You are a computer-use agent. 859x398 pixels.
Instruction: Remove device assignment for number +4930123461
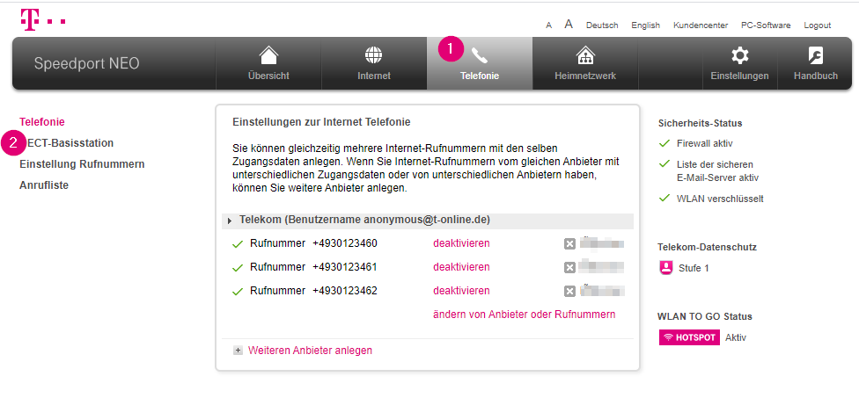[x=569, y=267]
